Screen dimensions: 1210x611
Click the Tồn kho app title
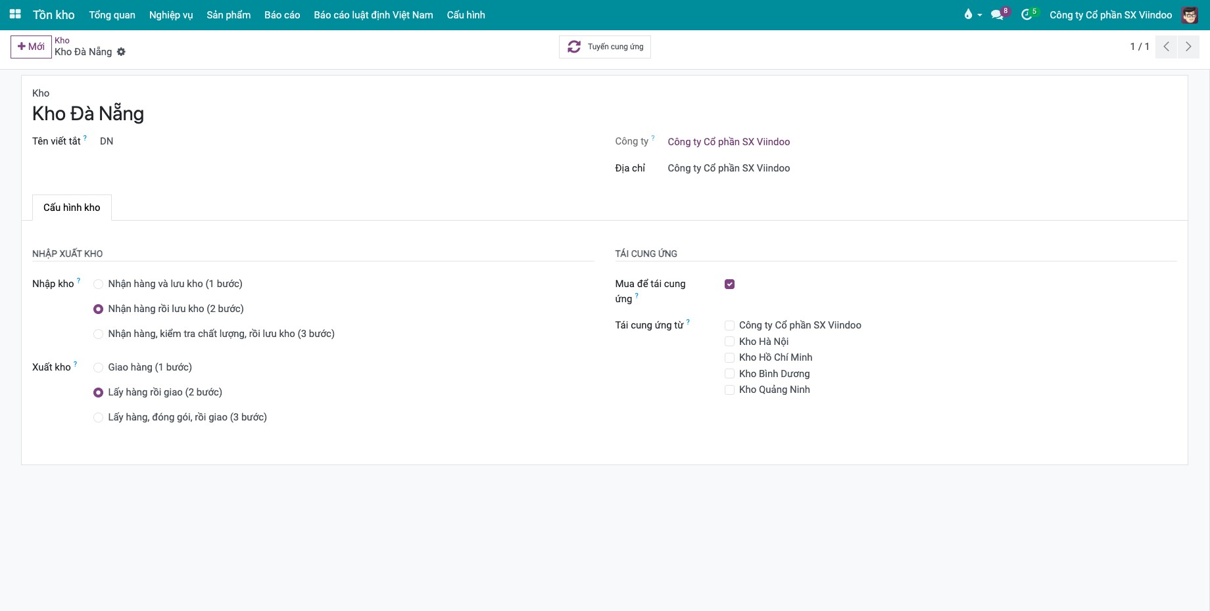pos(54,14)
